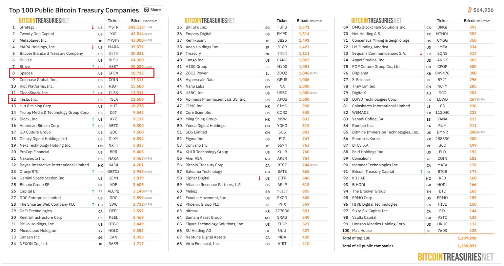The width and height of the screenshot is (504, 266).
Task: Open the SpaceX company link
Action: click(x=26, y=73)
